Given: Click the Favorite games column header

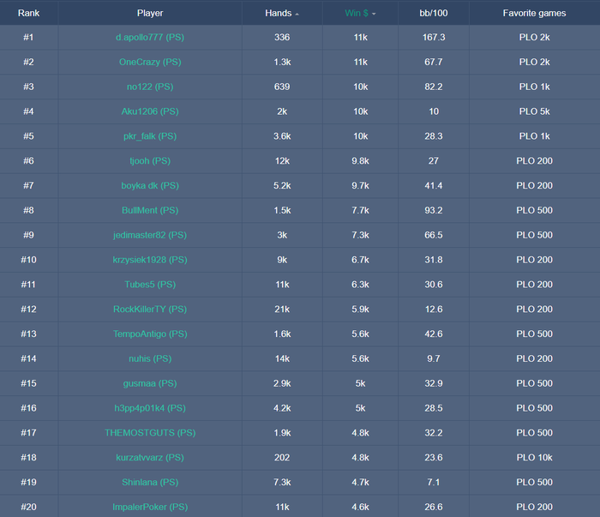Looking at the screenshot, I should tap(534, 13).
